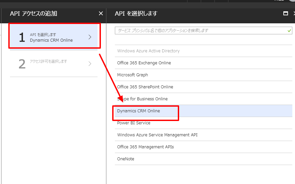Close the API アクセスの追加 panel

[x=101, y=13]
